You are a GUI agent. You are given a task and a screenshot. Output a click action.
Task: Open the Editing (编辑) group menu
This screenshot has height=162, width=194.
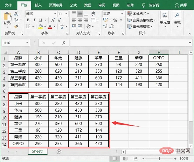(177, 20)
